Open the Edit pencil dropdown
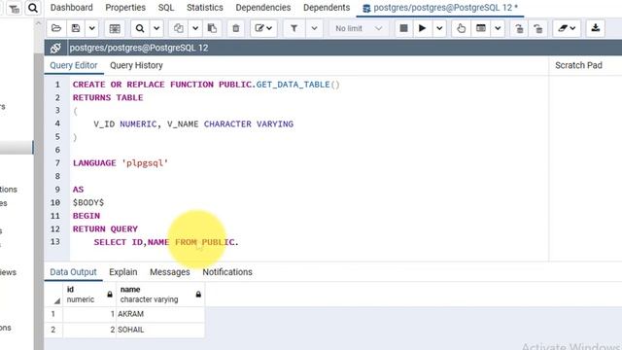 click(263, 28)
